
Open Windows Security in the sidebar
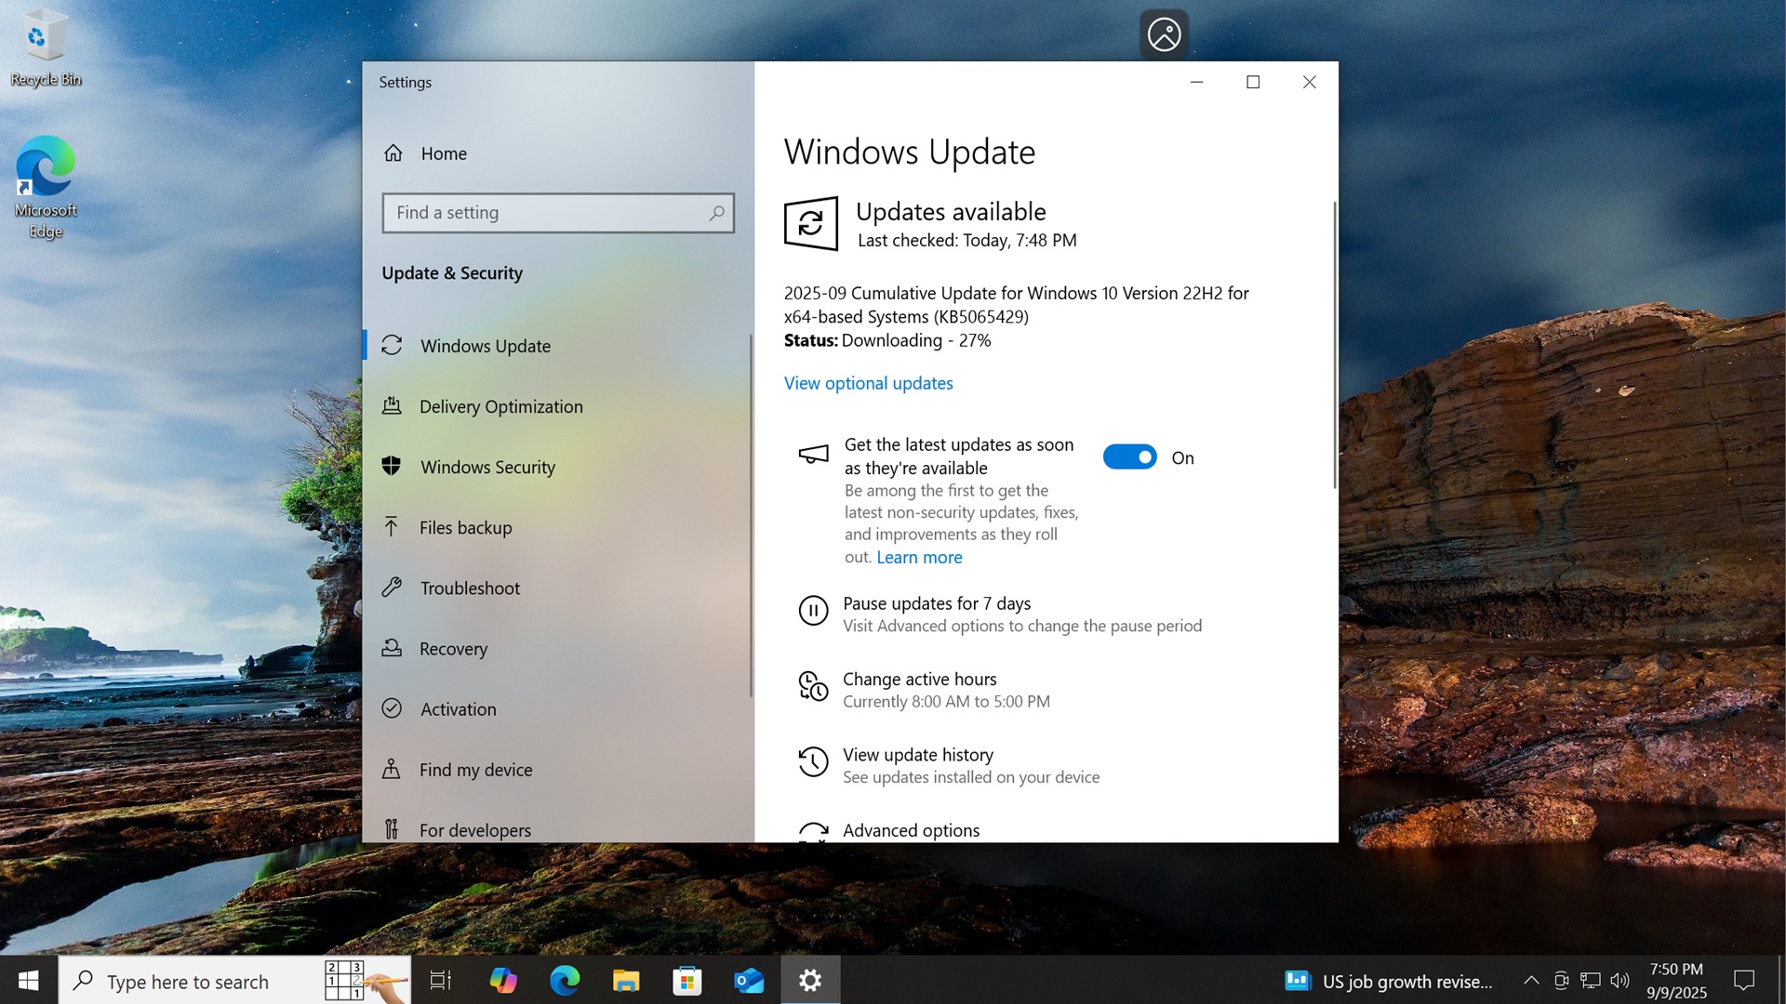[x=487, y=467]
